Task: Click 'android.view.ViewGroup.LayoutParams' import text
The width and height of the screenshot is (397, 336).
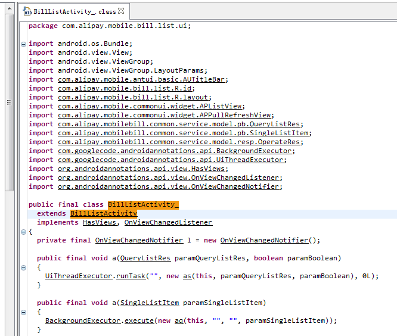Action: [131, 70]
